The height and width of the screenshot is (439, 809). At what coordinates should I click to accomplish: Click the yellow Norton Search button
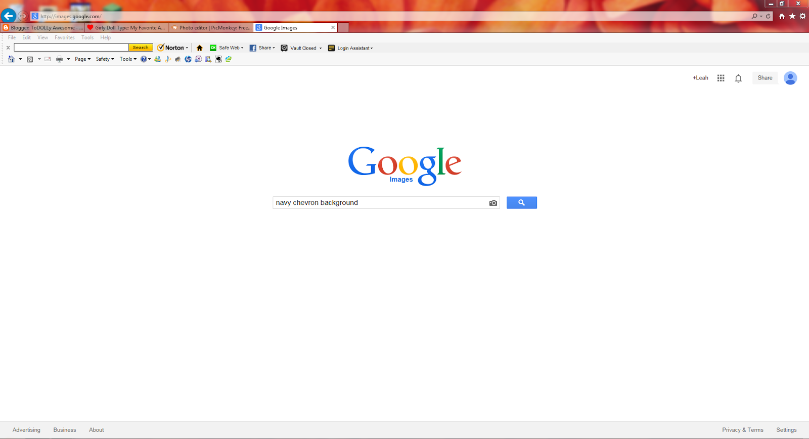tap(141, 48)
